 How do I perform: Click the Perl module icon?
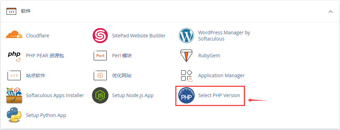100,56
